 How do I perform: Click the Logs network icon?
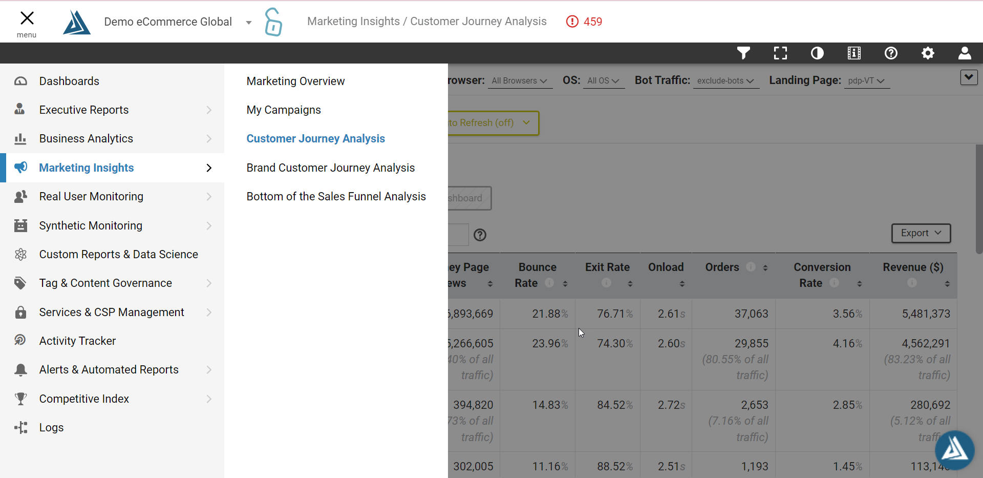click(x=20, y=427)
